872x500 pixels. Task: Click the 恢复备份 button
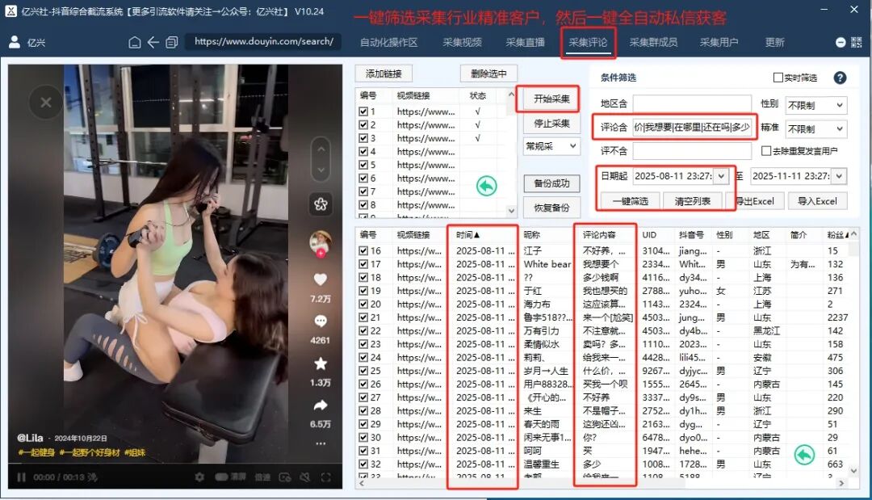point(551,208)
